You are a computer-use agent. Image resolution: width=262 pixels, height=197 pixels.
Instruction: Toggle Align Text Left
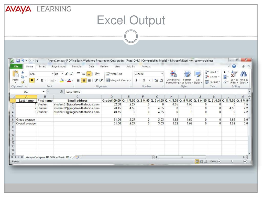click(x=79, y=80)
